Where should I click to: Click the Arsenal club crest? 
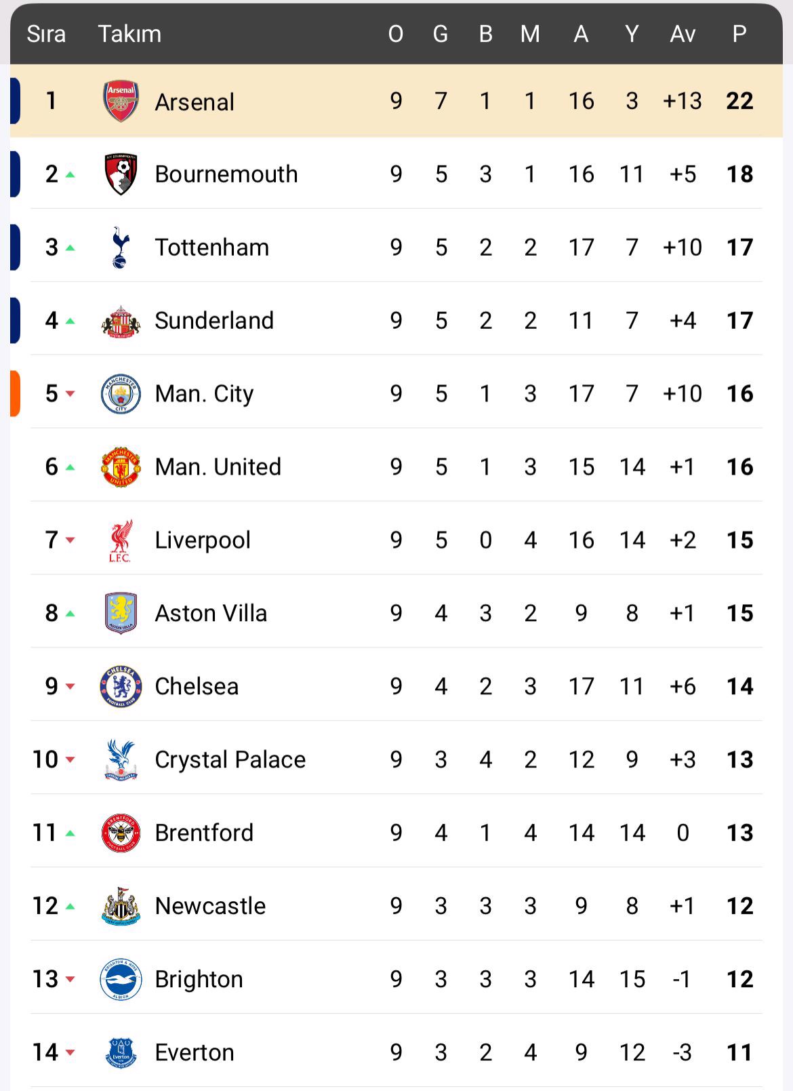[121, 101]
